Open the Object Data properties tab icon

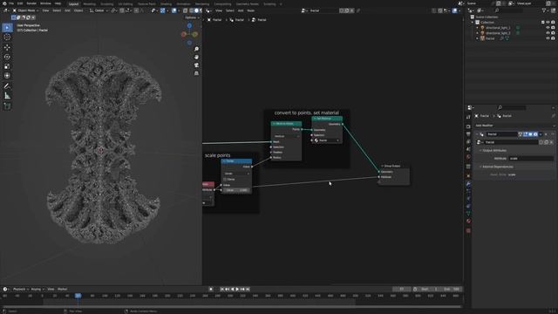(x=468, y=213)
